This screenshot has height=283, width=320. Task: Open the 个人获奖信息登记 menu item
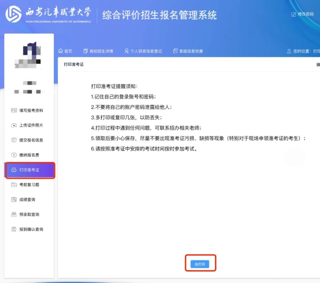click(x=144, y=51)
